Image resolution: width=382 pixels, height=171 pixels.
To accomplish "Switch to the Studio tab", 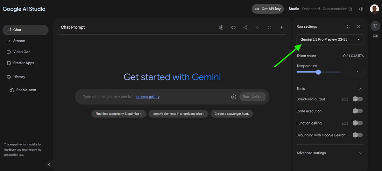I will (x=294, y=9).
